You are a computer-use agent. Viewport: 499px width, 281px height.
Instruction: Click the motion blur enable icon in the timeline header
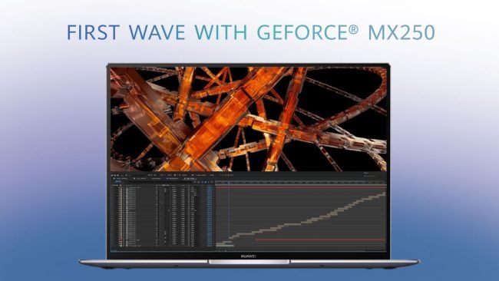click(209, 182)
